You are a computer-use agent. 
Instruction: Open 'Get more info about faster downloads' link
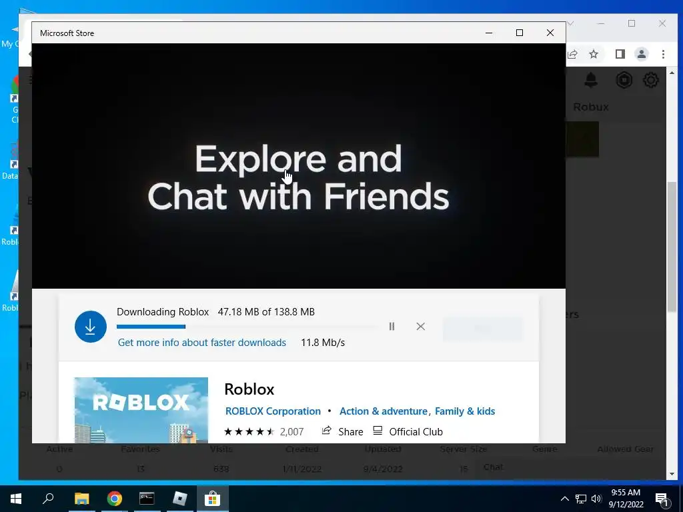pyautogui.click(x=201, y=343)
